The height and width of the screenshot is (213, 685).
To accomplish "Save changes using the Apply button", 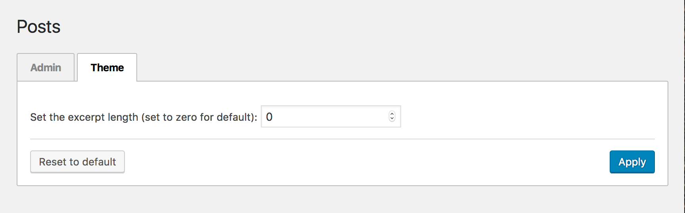I will click(632, 162).
